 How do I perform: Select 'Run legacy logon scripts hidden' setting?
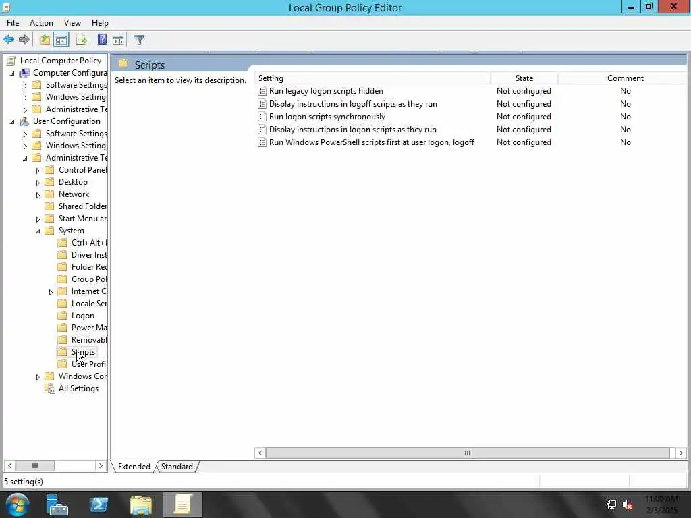tap(326, 91)
